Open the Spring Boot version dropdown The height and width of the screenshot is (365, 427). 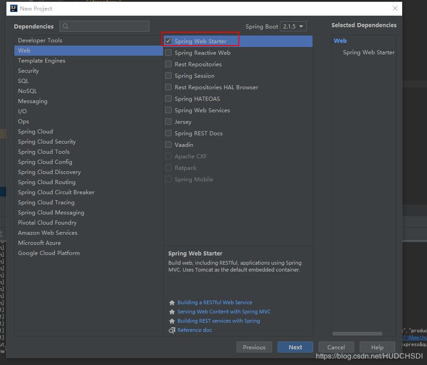[293, 26]
